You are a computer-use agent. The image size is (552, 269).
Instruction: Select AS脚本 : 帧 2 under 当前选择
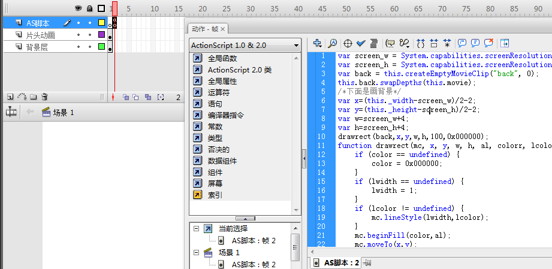coord(254,240)
